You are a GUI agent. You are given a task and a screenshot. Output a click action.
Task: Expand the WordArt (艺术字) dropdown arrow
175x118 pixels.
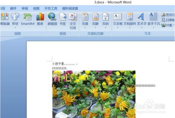(142, 28)
